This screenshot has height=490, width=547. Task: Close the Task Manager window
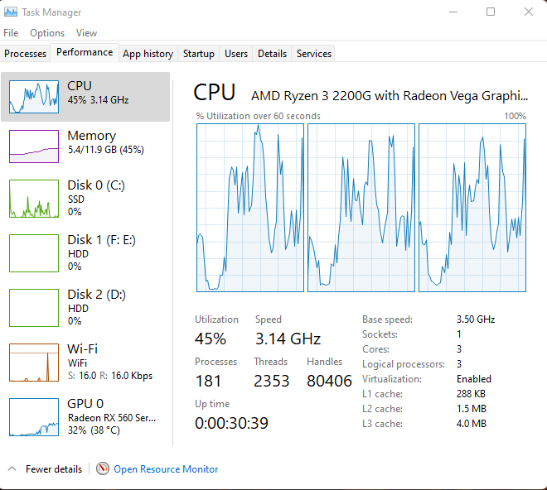pyautogui.click(x=529, y=12)
